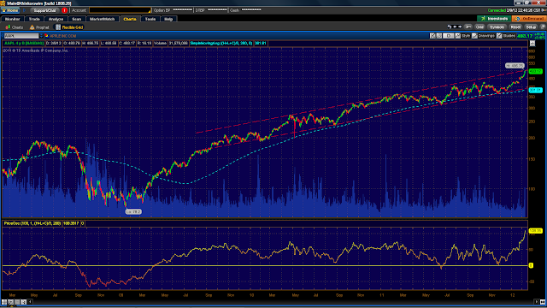Click the Connected status text
The height and width of the screenshot is (308, 547).
(x=497, y=10)
